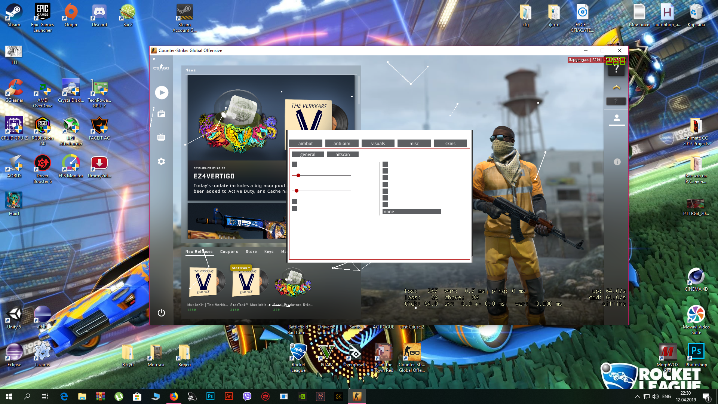Screen dimensions: 718x404
Task: Toggle the checkbox directly below the second slider
Action: tap(295, 202)
